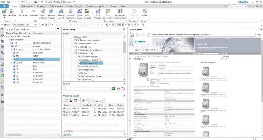The width and height of the screenshot is (263, 140).
Task: Expand the H1_CPU tree node
Action: (12, 49)
